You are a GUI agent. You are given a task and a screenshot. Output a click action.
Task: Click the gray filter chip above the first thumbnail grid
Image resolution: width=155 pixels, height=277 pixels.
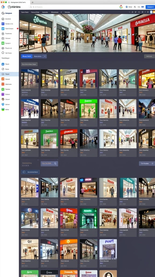pyautogui.click(x=29, y=64)
